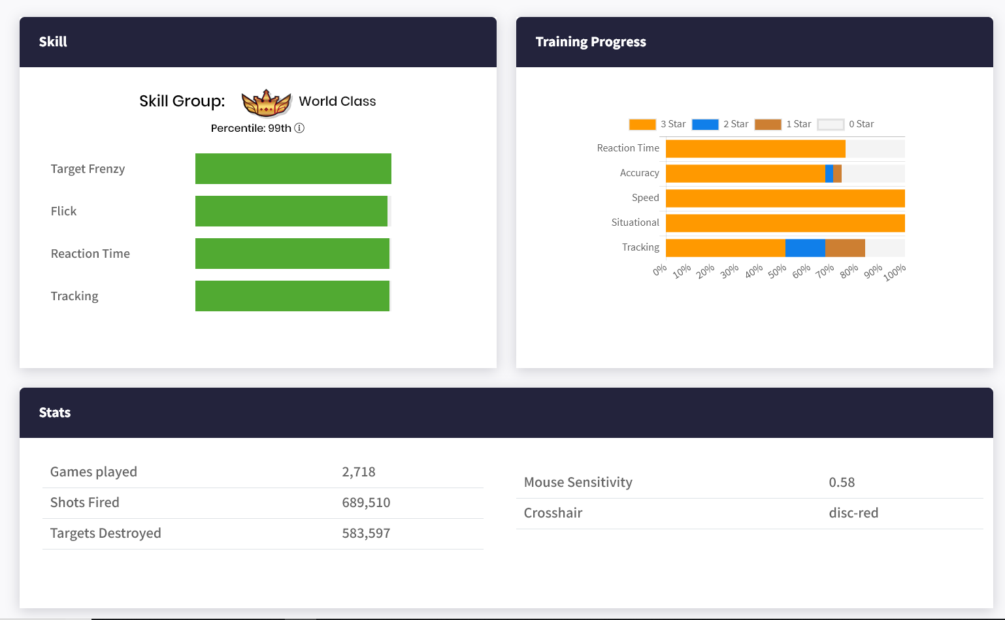The width and height of the screenshot is (1005, 620).
Task: Click the Reaction Time bar in Training Progress
Action: 755,149
